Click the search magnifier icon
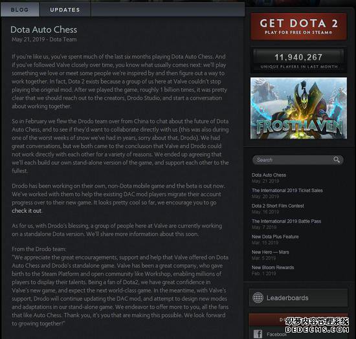 click(337, 160)
